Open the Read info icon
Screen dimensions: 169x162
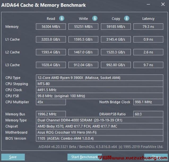pyautogui.click(x=62, y=18)
